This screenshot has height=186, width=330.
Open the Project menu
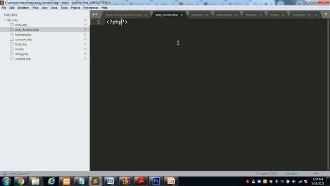(x=75, y=8)
